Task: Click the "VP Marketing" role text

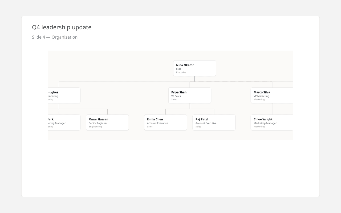Action: [x=261, y=96]
